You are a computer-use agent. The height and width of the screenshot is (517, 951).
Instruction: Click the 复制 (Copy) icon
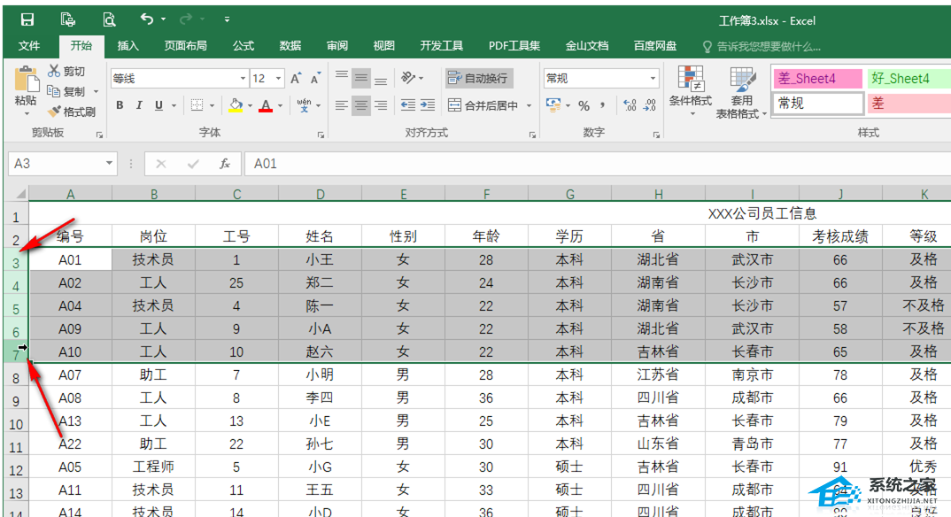pyautogui.click(x=55, y=91)
